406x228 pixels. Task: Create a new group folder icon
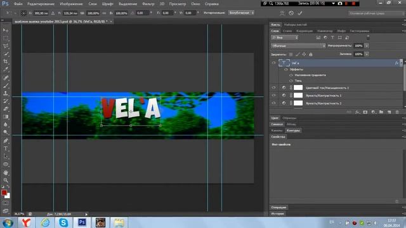pos(381,112)
